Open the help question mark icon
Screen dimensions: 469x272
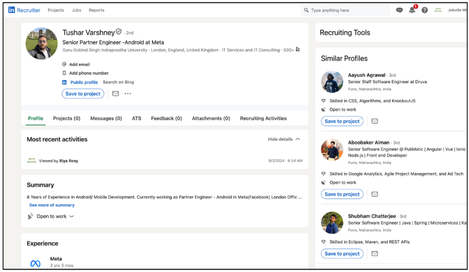pos(424,10)
